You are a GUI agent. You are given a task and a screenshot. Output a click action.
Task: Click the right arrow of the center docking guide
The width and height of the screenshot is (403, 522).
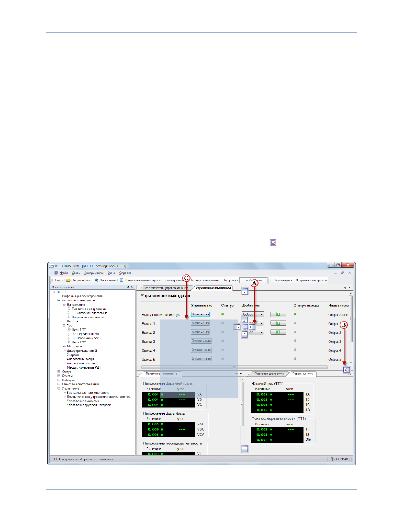[x=252, y=327]
